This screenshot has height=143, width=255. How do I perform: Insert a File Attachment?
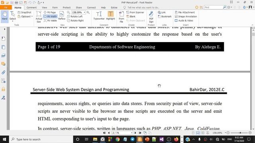pyautogui.click(x=185, y=12)
